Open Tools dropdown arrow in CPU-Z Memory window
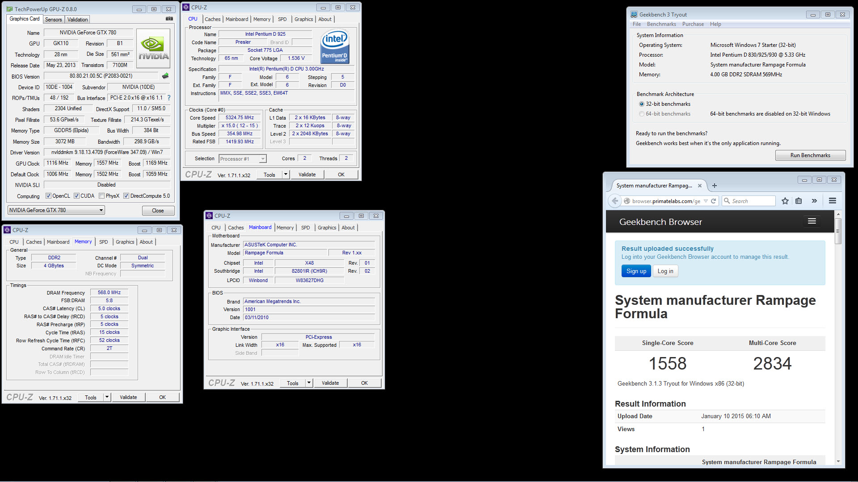Image resolution: width=858 pixels, height=482 pixels. [107, 397]
